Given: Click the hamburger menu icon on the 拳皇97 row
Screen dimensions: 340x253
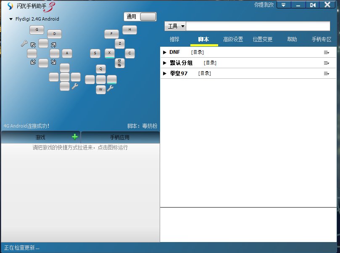Looking at the screenshot, I should coord(327,73).
